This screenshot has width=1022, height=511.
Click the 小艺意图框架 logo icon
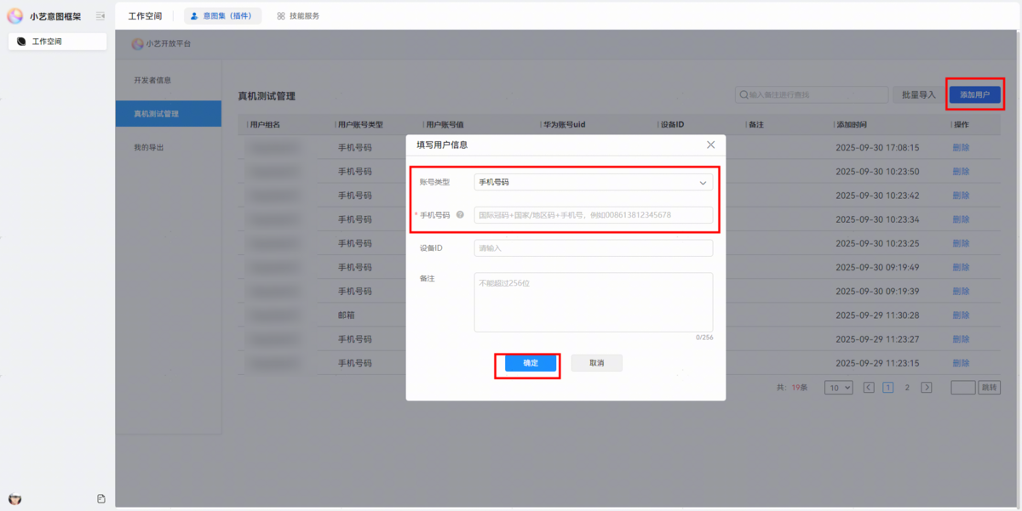click(15, 15)
